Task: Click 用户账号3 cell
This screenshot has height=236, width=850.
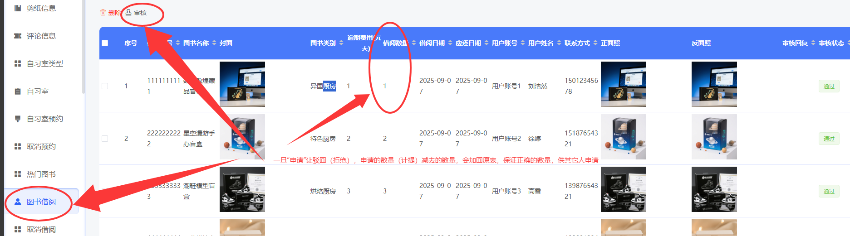Action: pyautogui.click(x=506, y=191)
